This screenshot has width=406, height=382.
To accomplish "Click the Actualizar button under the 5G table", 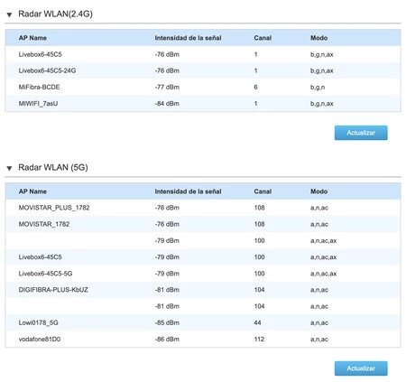I will point(361,368).
